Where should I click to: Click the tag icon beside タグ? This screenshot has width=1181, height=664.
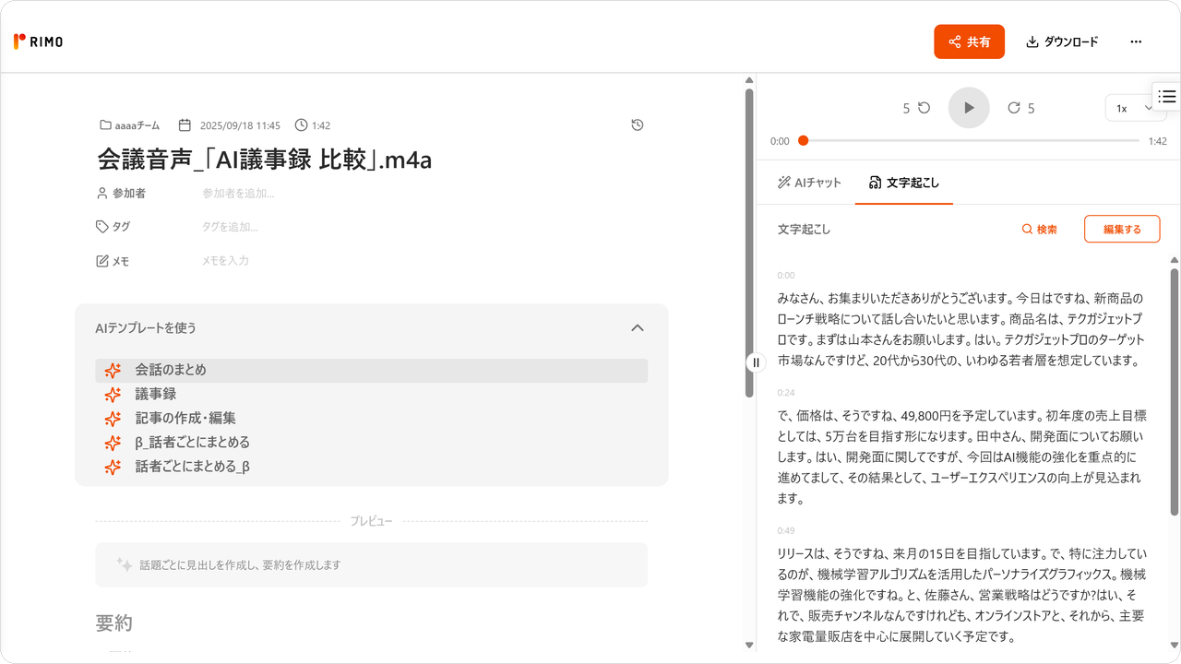pos(102,227)
